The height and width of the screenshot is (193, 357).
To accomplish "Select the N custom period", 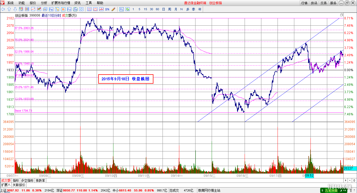I will [x=181, y=9].
